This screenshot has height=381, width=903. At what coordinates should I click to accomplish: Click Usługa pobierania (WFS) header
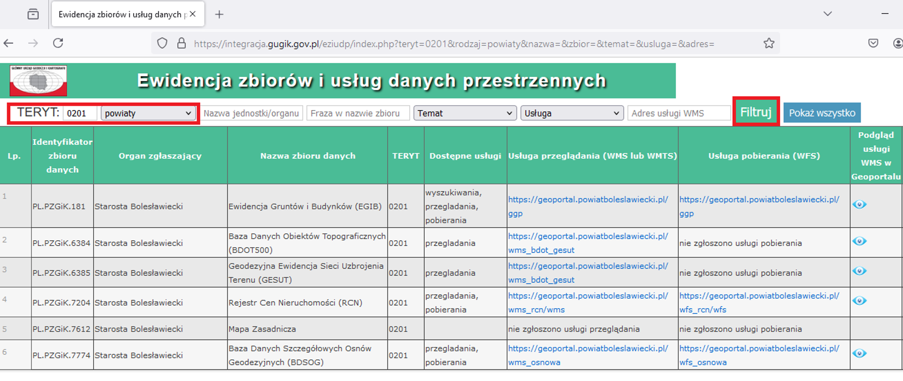pyautogui.click(x=764, y=156)
